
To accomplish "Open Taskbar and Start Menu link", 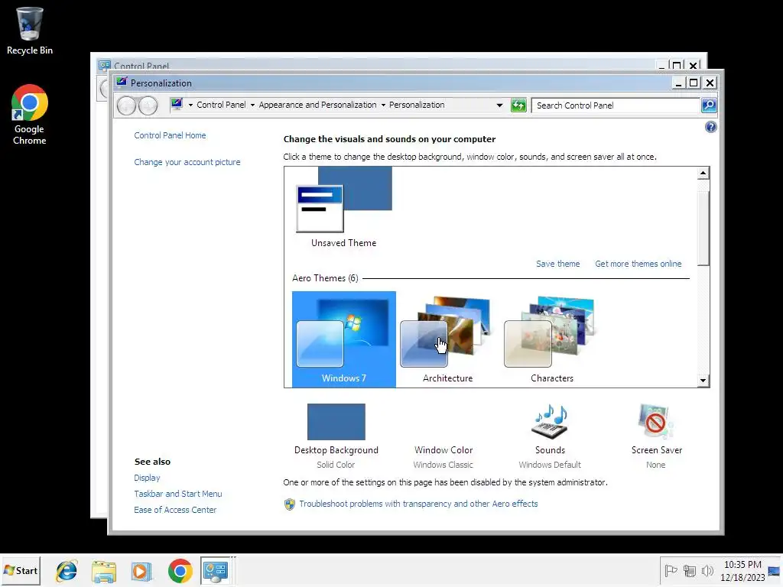I will [x=177, y=494].
